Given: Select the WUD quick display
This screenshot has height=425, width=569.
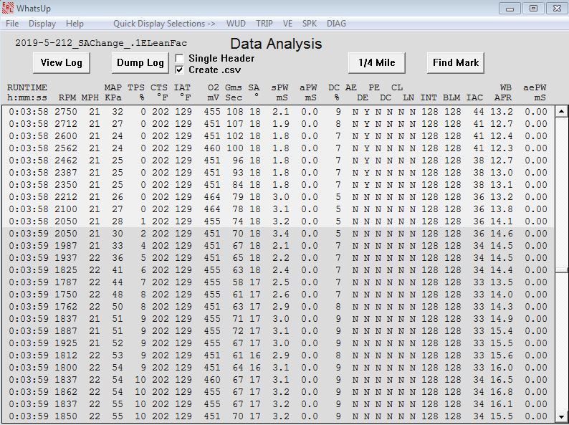Looking at the screenshot, I should pos(236,24).
